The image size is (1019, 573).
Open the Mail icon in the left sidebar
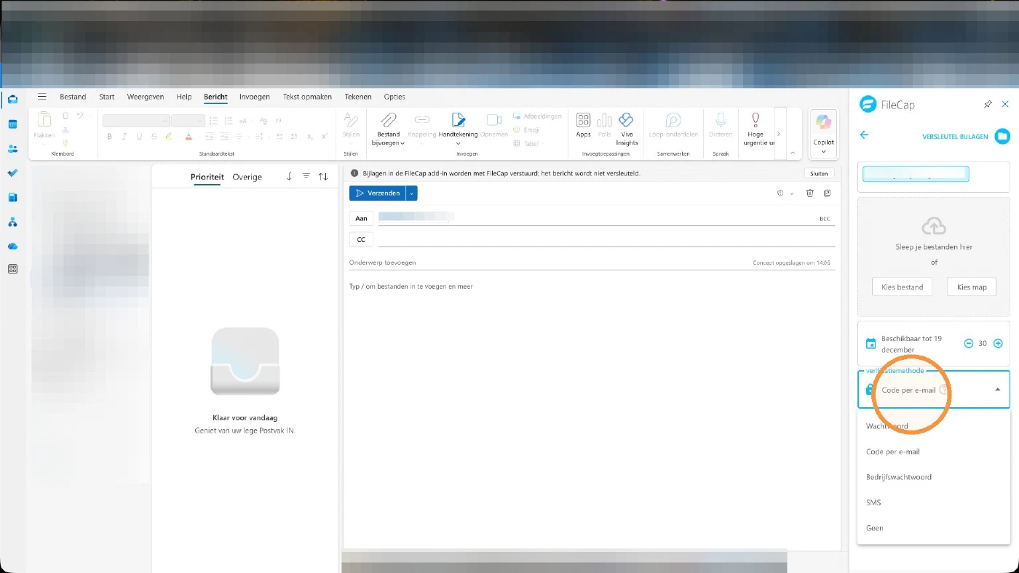pos(12,100)
